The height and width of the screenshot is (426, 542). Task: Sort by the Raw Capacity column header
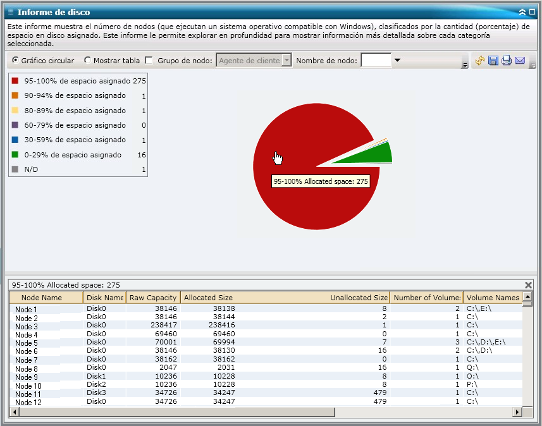[152, 298]
